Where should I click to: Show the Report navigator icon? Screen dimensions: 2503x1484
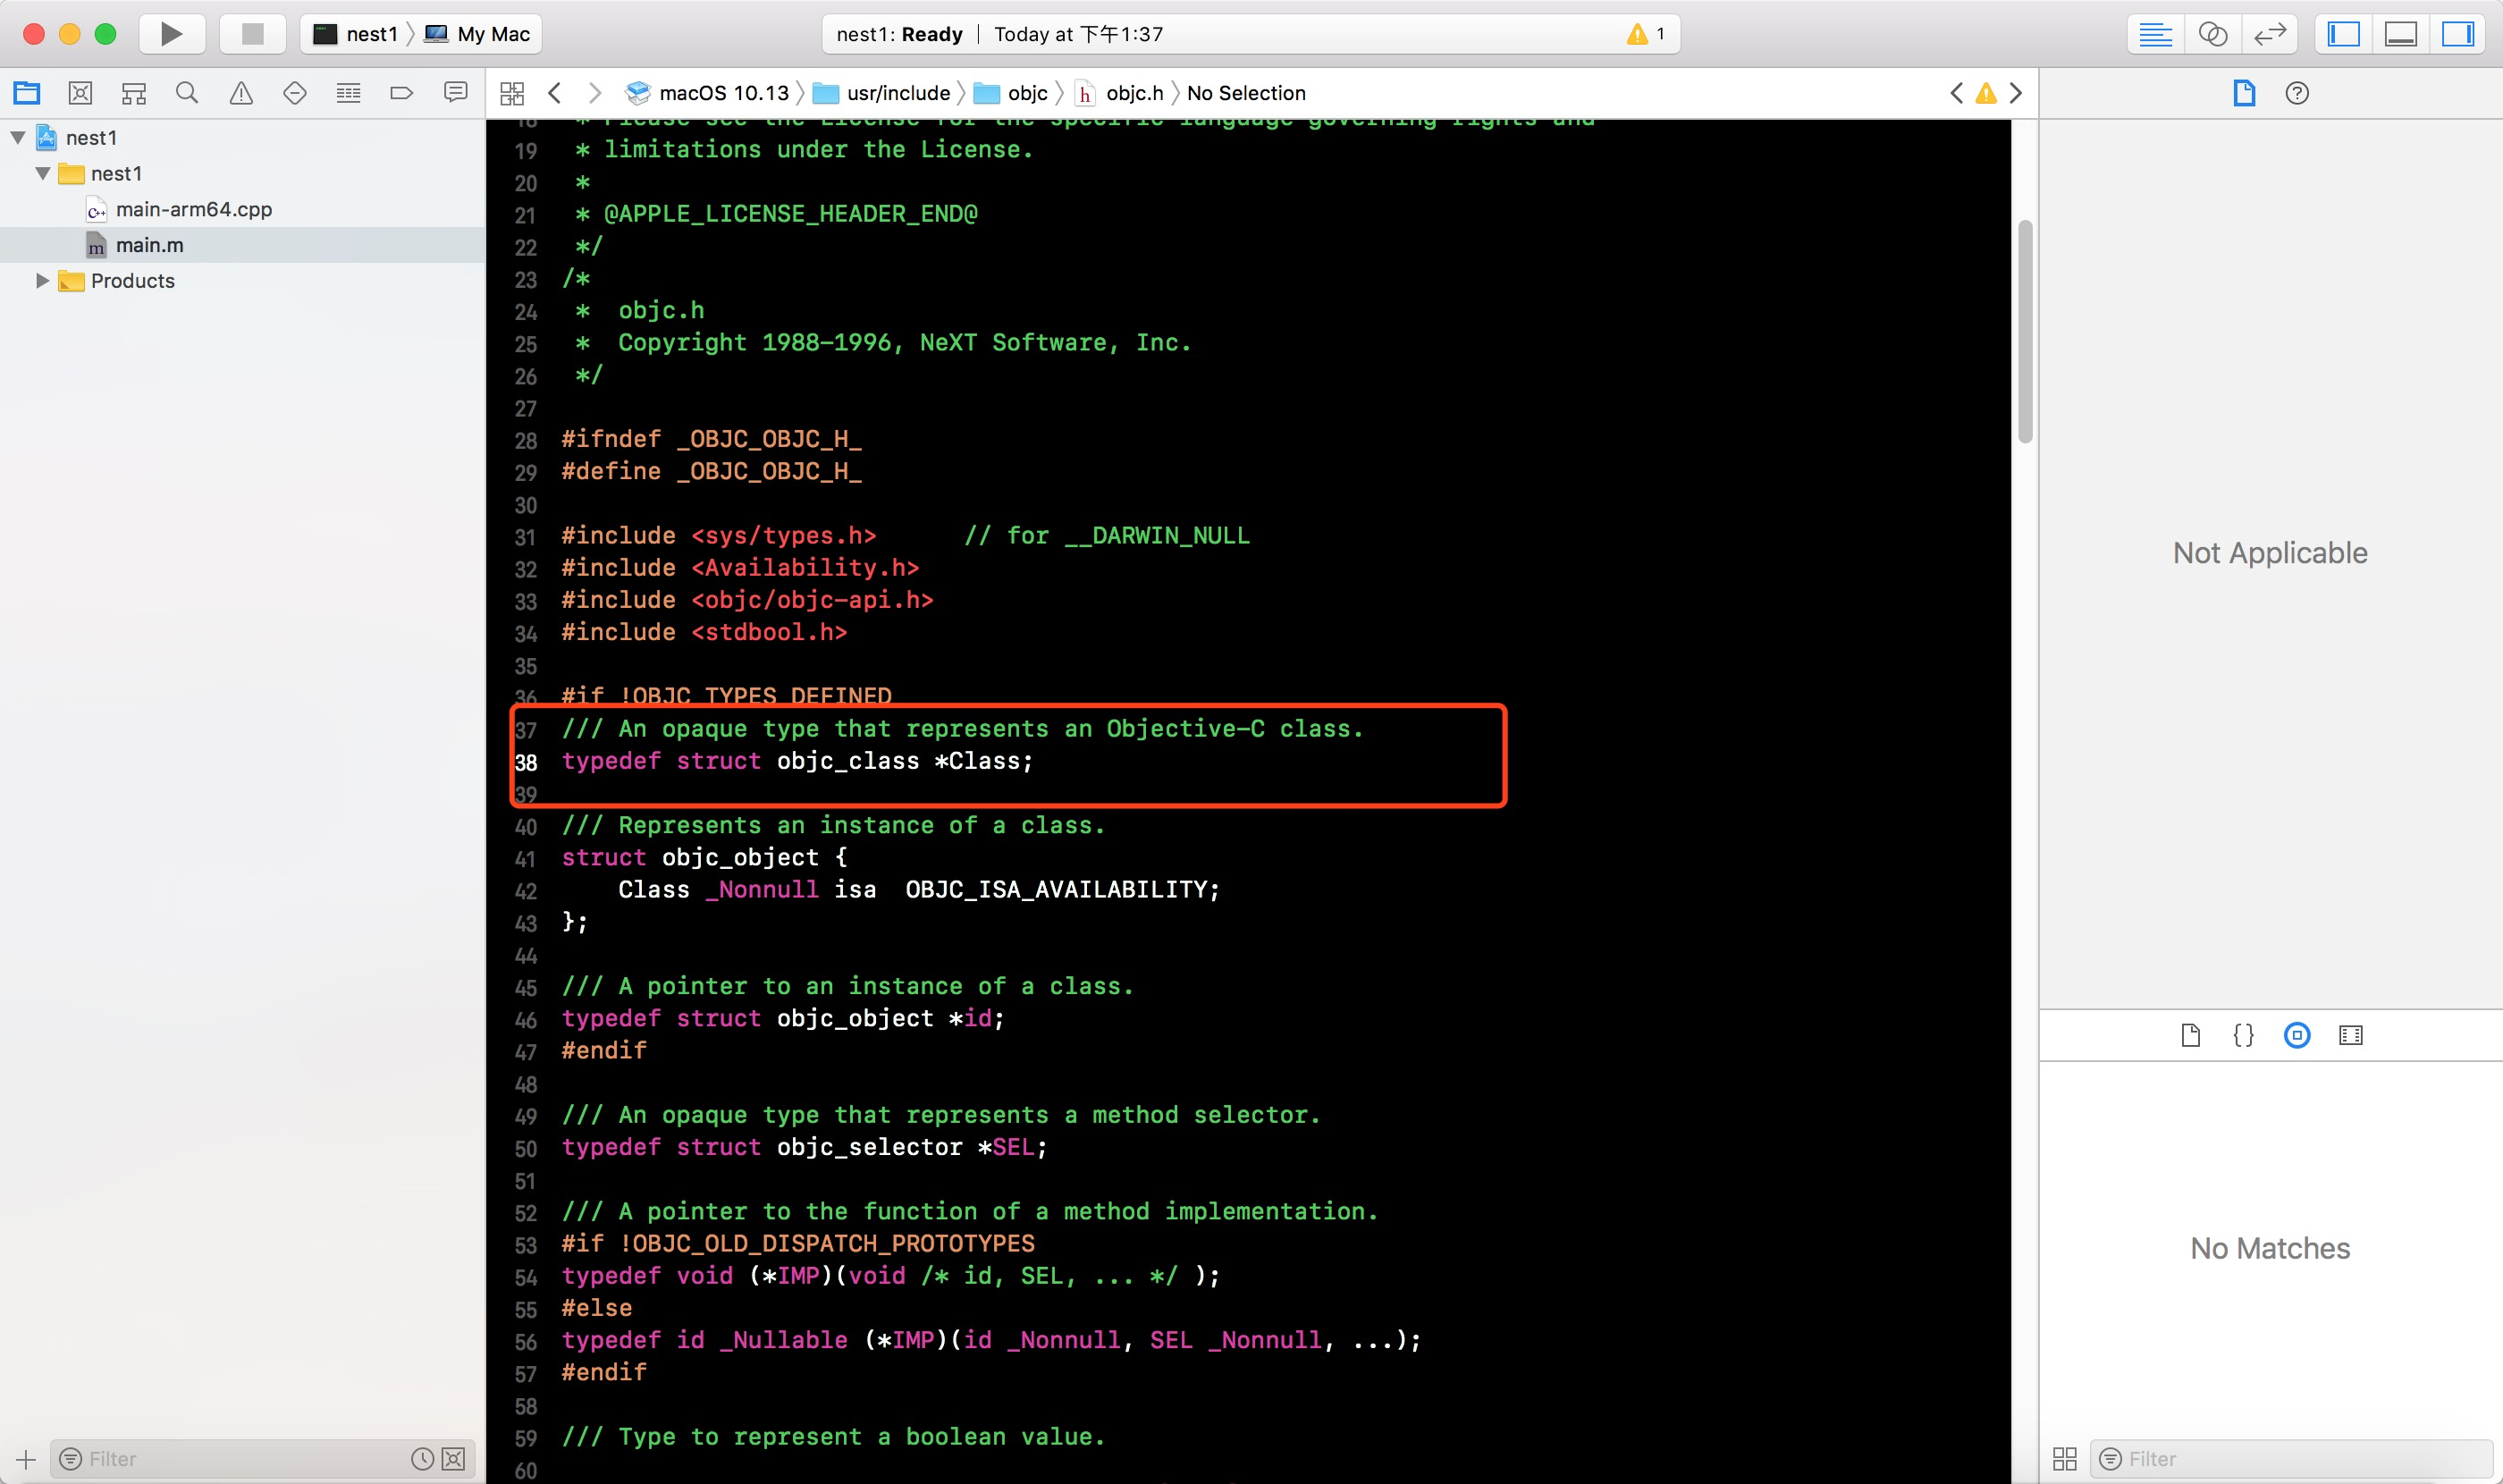coord(455,93)
